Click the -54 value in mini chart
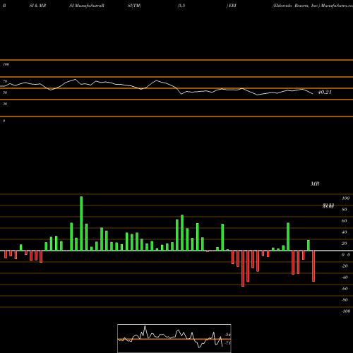This screenshot has height=353, width=353. coord(227,335)
